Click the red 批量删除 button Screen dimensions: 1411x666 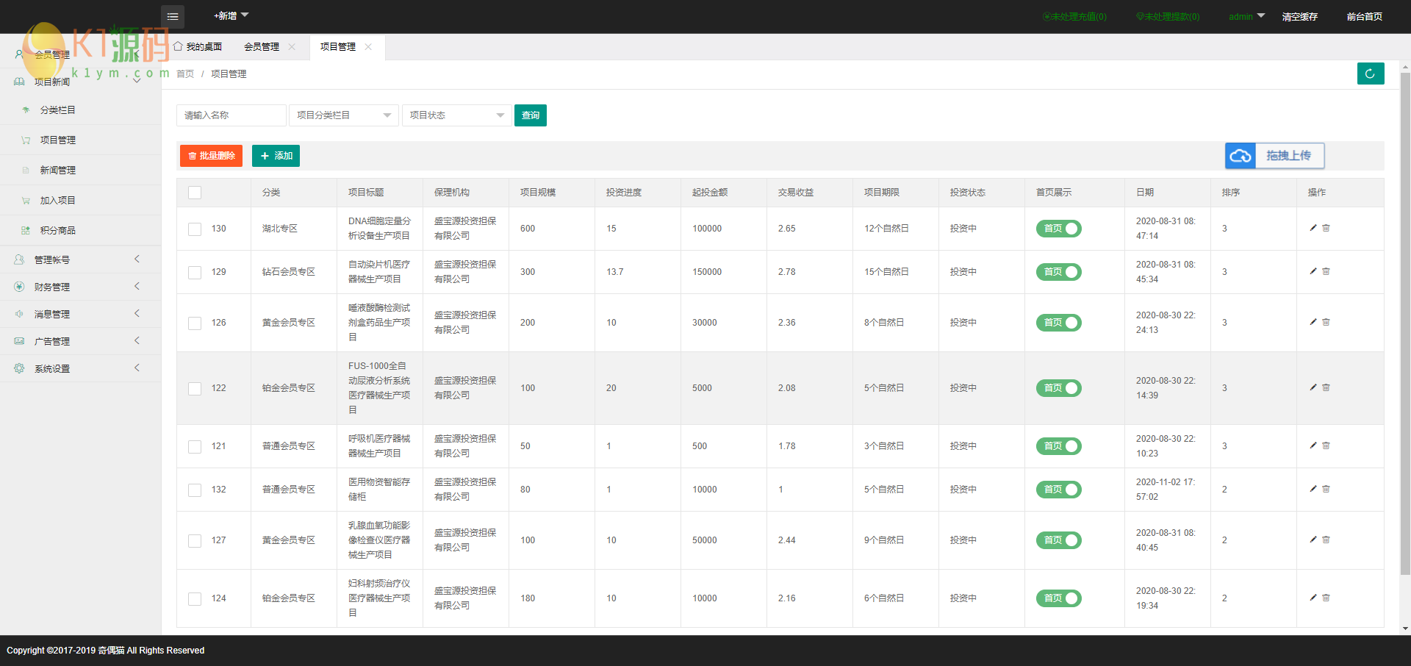211,156
